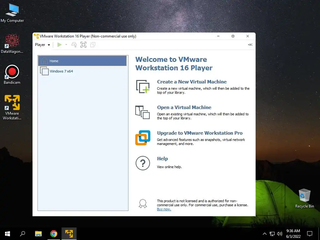The image size is (320, 240).
Task: Click the network tray icon
Action: 272,234
